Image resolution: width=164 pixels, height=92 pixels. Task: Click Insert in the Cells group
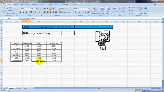pos(114,10)
